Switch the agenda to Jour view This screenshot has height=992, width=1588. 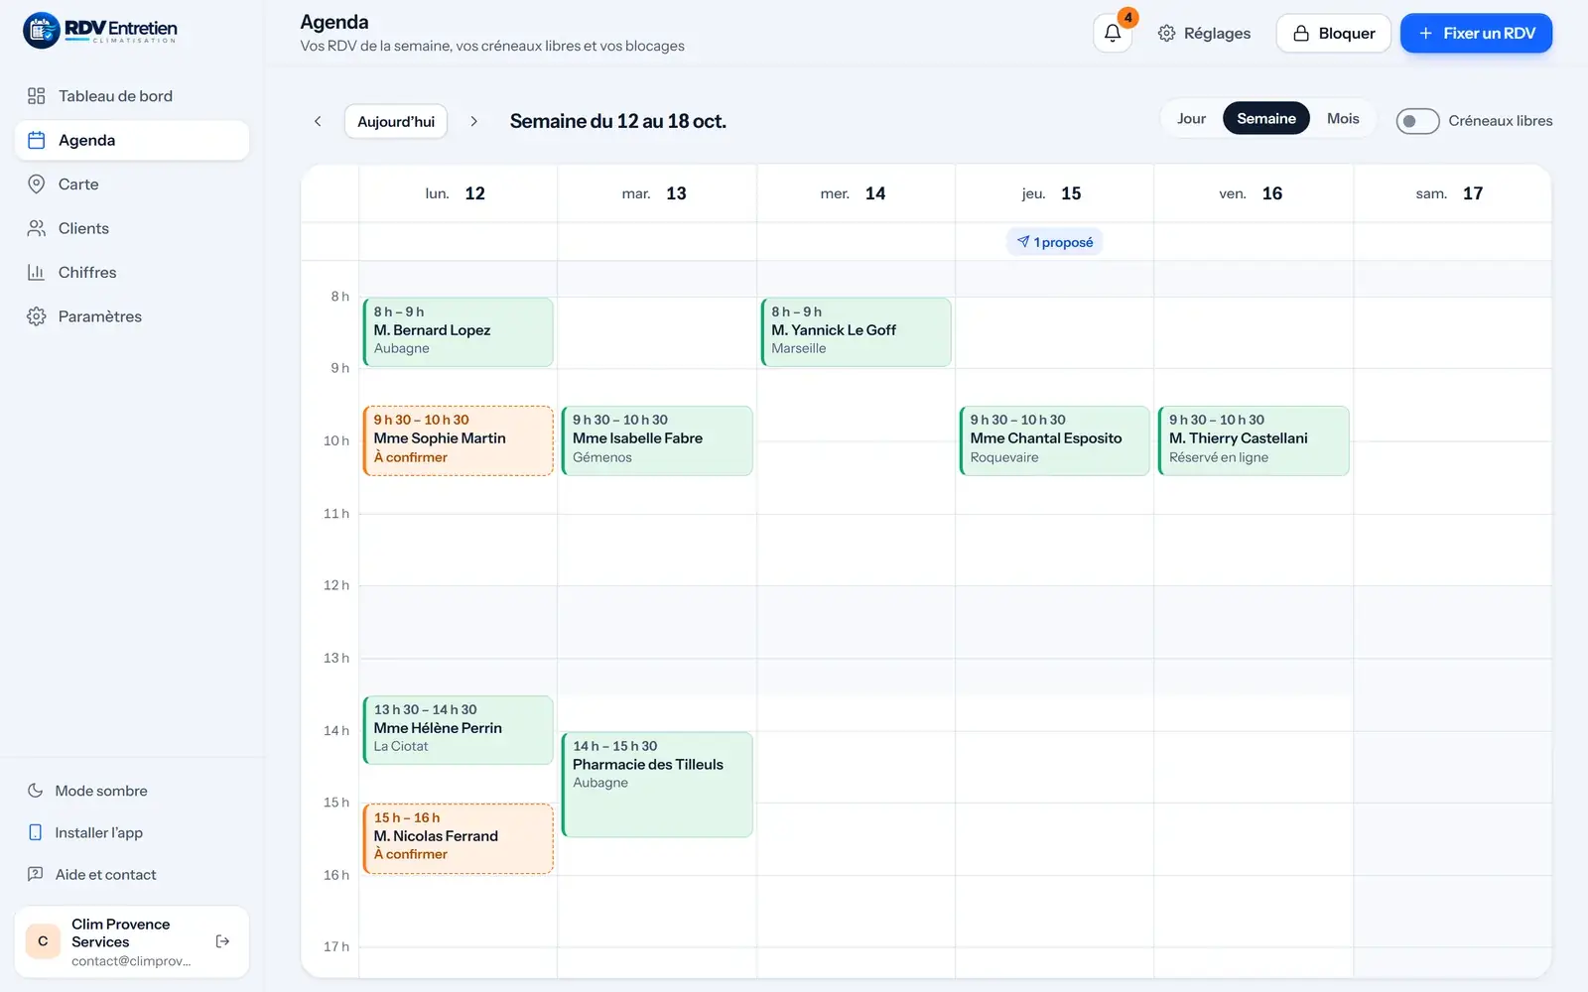(x=1191, y=119)
